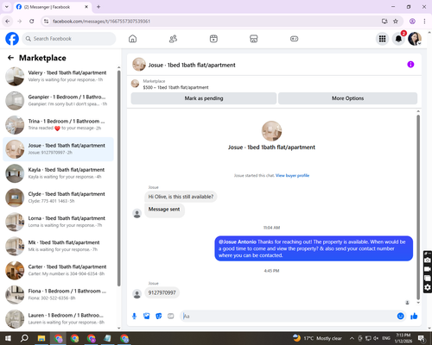This screenshot has width=432, height=345.
Task: Open Carter conversation
Action: (59, 270)
